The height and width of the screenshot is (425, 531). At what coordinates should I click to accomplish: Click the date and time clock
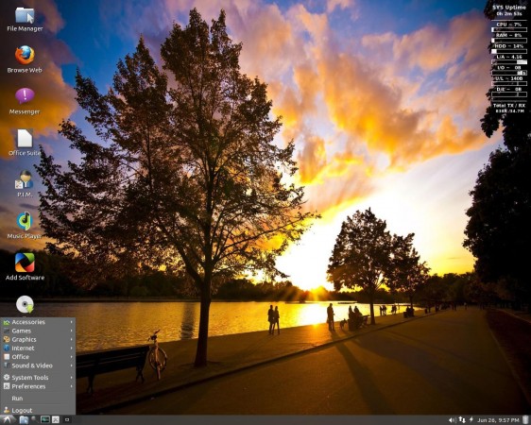498,420
